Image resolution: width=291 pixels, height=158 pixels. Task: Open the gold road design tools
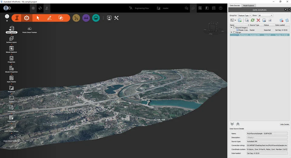coord(76,18)
